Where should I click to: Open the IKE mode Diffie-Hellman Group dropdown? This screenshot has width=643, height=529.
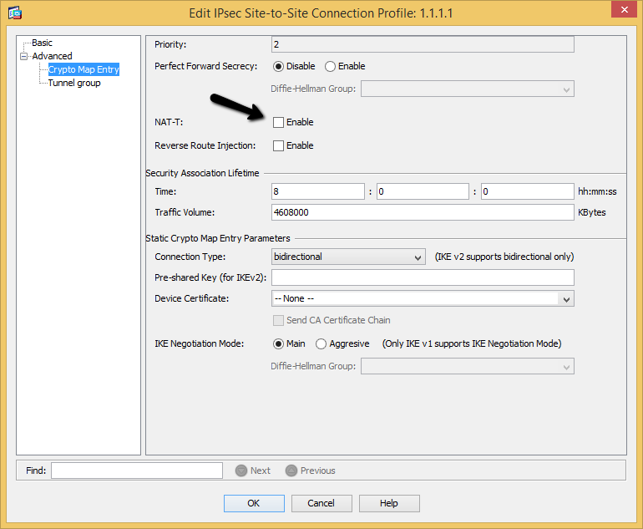coord(468,366)
